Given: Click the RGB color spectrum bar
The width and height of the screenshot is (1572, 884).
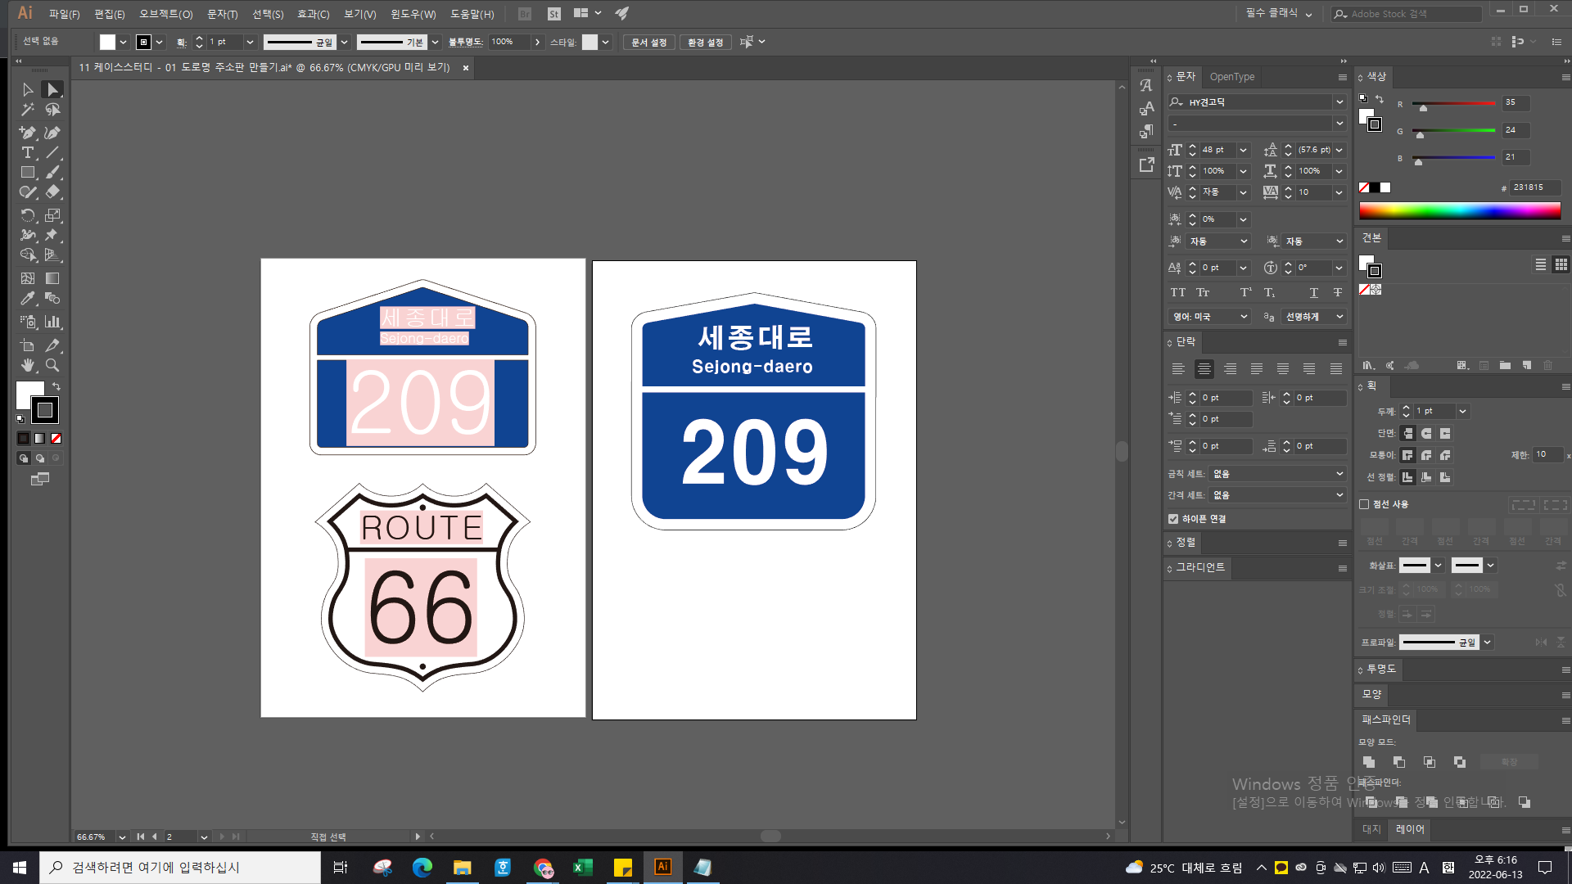Looking at the screenshot, I should click(1460, 211).
